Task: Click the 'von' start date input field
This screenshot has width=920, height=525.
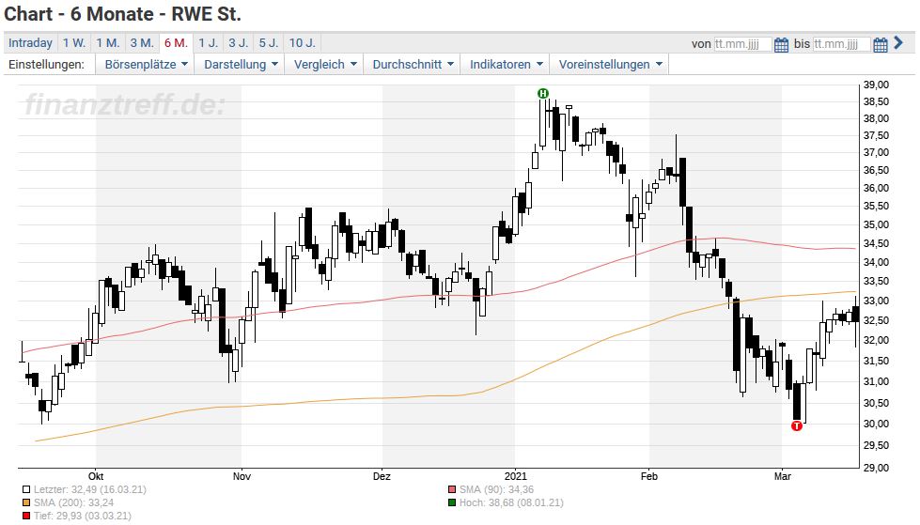Action: point(742,44)
